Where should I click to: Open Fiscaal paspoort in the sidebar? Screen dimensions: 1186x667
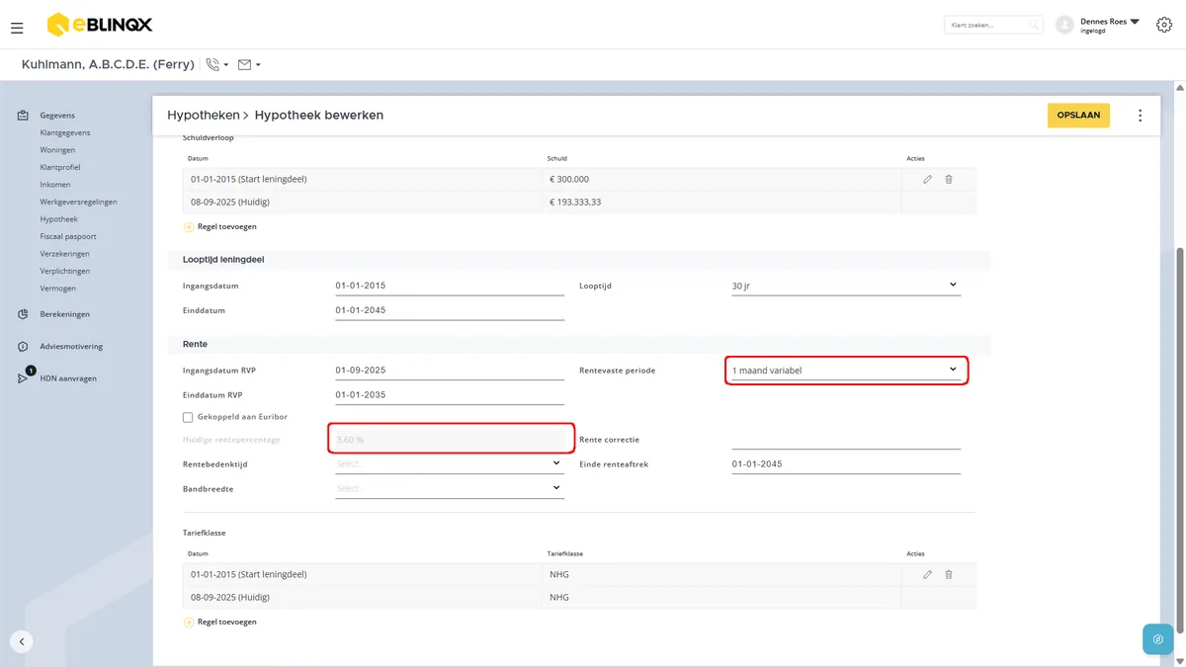(68, 237)
